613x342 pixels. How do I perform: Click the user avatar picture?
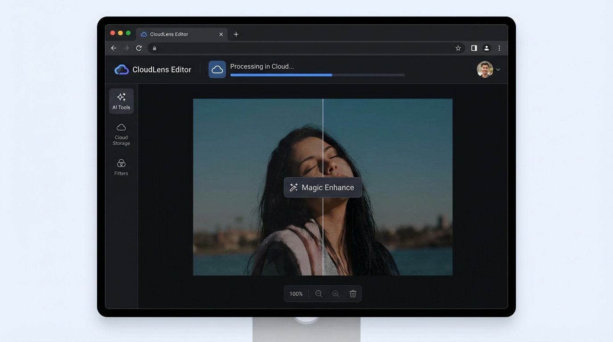coord(485,69)
